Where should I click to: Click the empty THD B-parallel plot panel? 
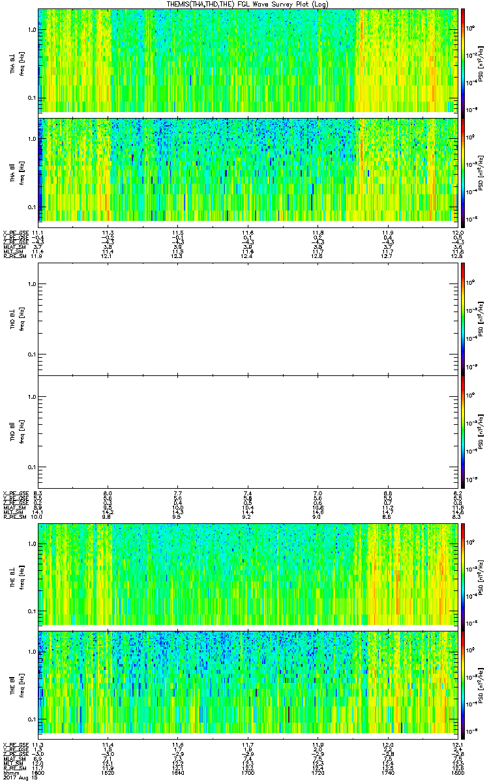click(x=248, y=431)
